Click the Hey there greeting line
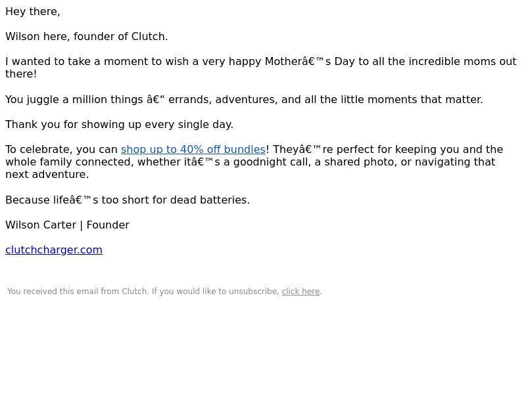 (33, 12)
